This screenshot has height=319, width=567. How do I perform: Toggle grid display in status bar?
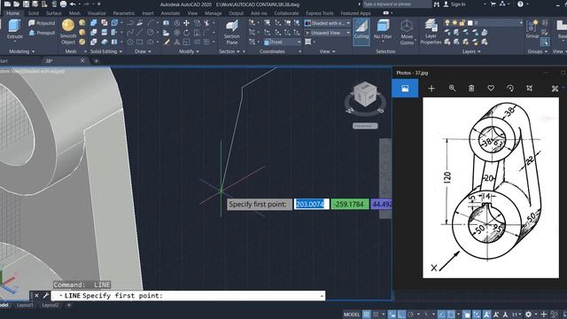coord(366,315)
